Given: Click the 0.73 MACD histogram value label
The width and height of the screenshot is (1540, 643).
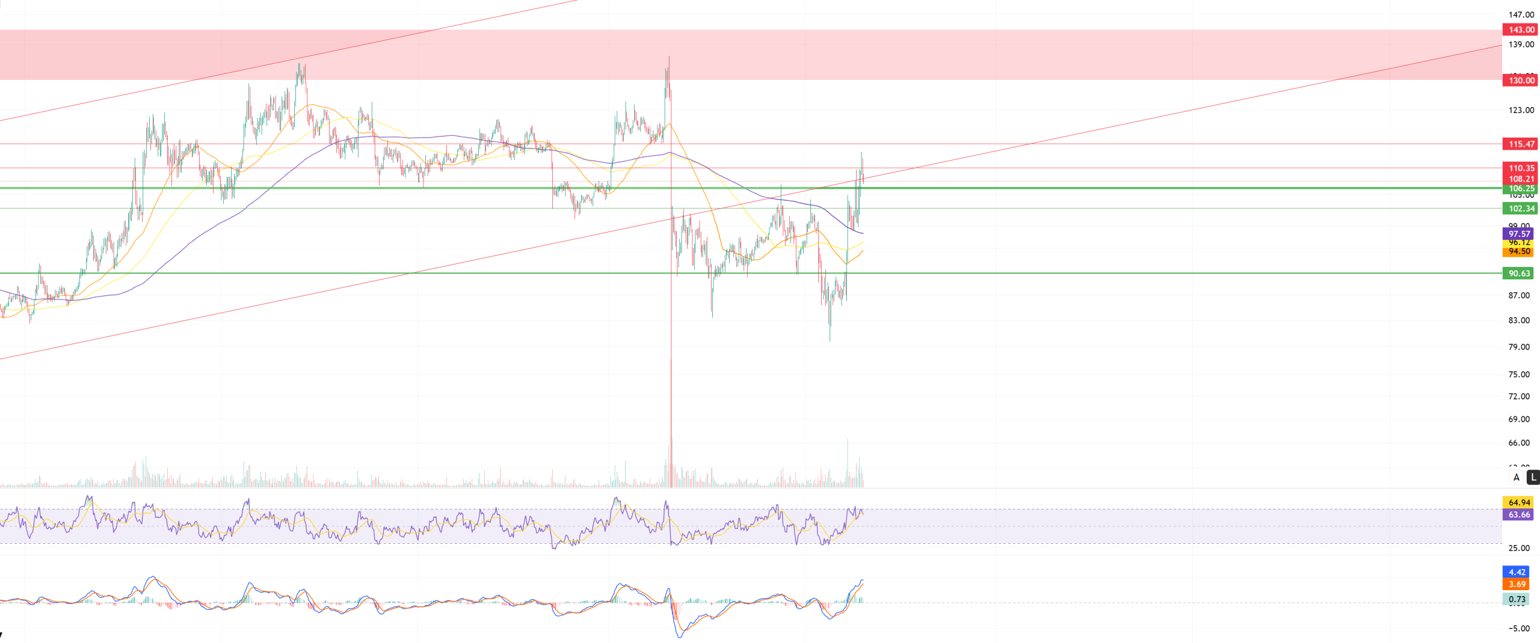Looking at the screenshot, I should (1517, 599).
